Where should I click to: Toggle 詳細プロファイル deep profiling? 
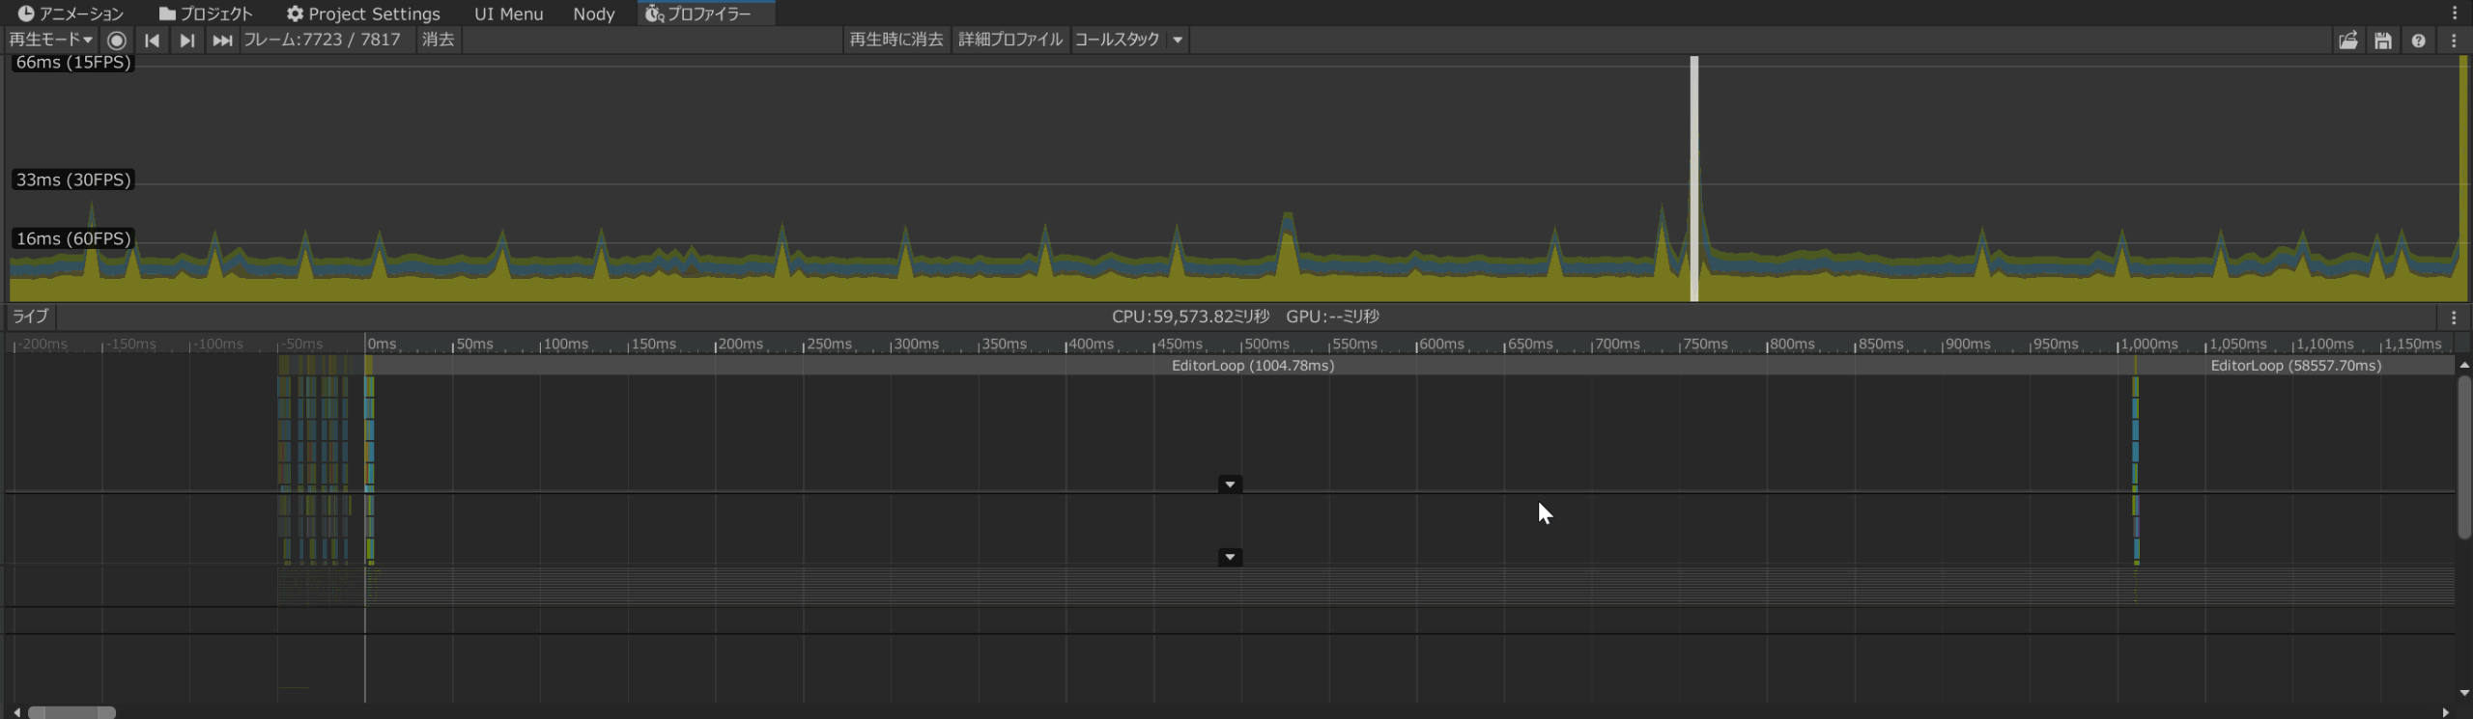[x=1009, y=40]
